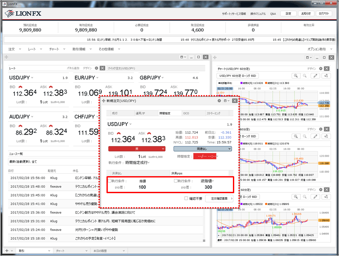This screenshot has height=256, width=339.
Task: Open 最新(自動更新), 全て news filter
Action: pyautogui.click(x=53, y=162)
